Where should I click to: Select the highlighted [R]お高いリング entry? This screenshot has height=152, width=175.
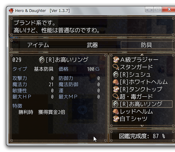142,104
